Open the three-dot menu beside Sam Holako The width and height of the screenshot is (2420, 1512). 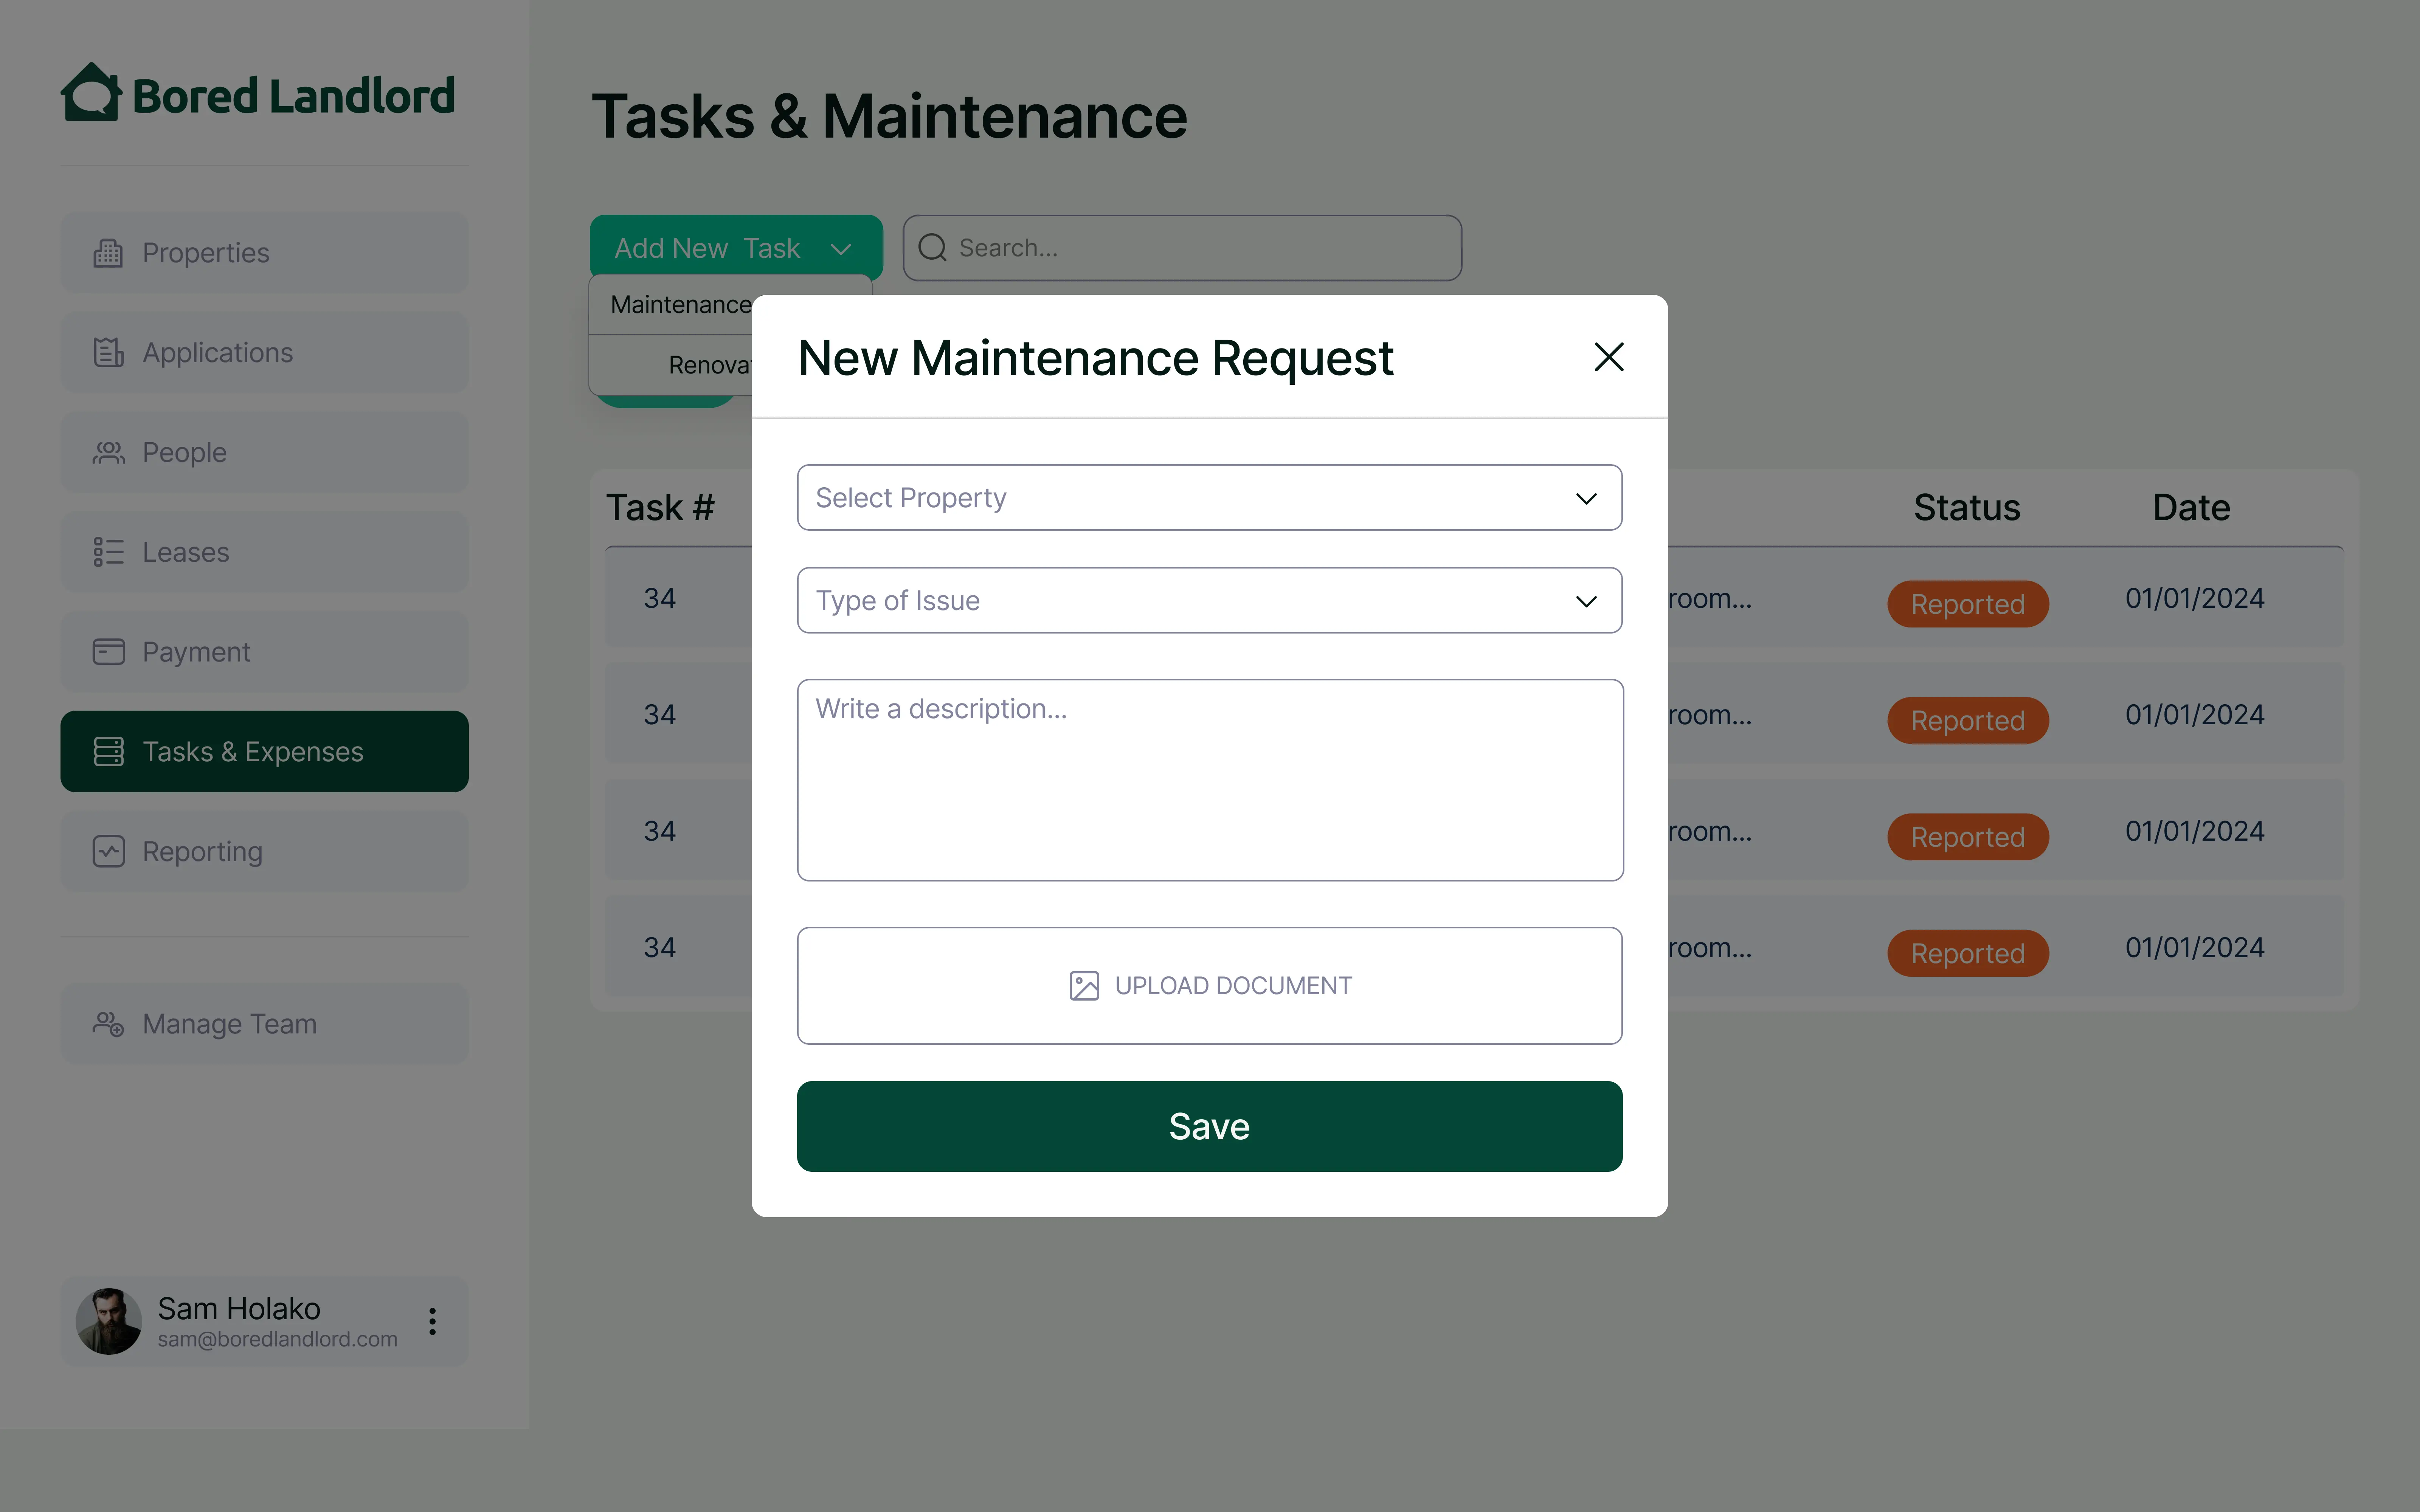tap(432, 1321)
